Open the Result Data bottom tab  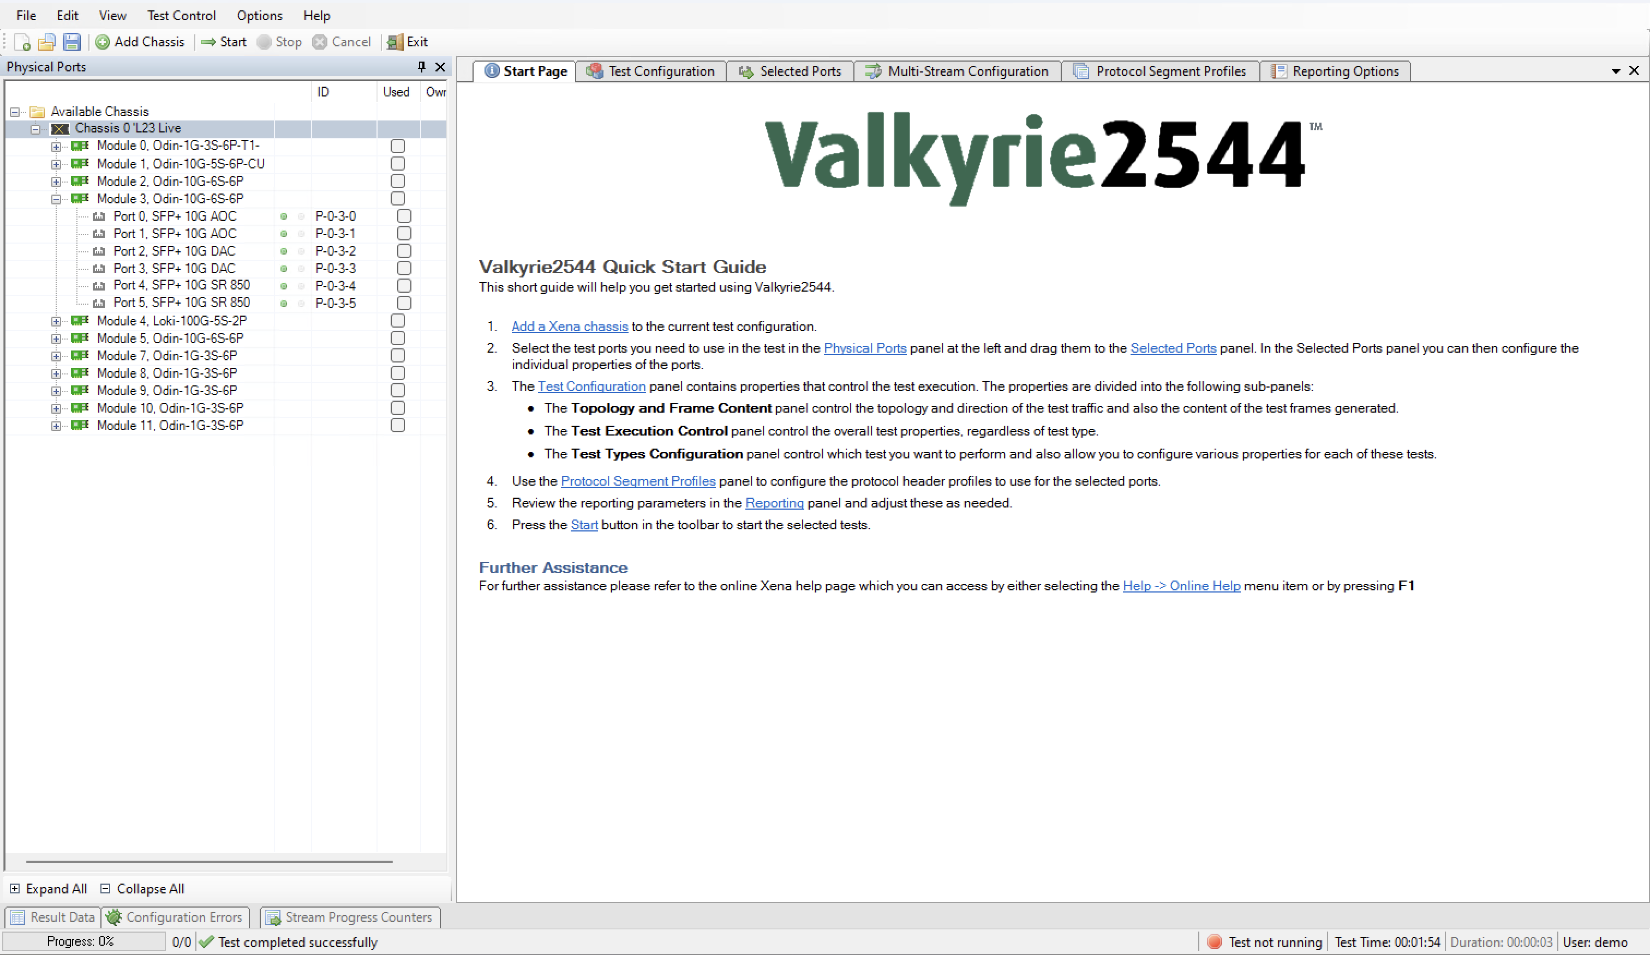pos(53,917)
